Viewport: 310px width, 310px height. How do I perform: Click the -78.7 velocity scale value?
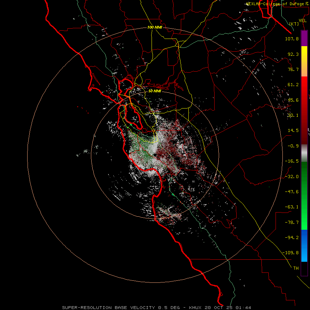pyautogui.click(x=292, y=223)
